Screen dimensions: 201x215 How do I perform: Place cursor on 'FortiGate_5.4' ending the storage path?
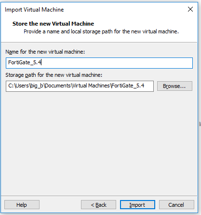(128, 86)
